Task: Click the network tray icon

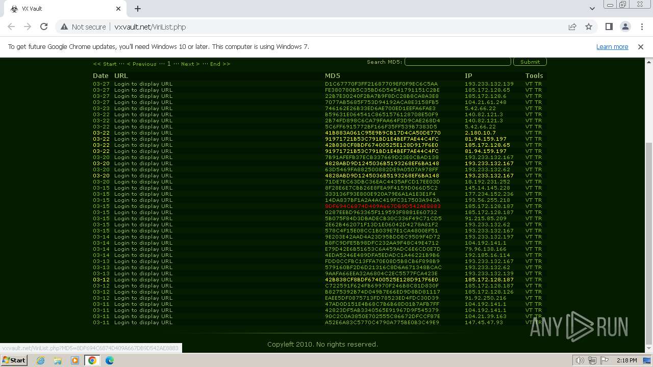Action: pos(592,360)
